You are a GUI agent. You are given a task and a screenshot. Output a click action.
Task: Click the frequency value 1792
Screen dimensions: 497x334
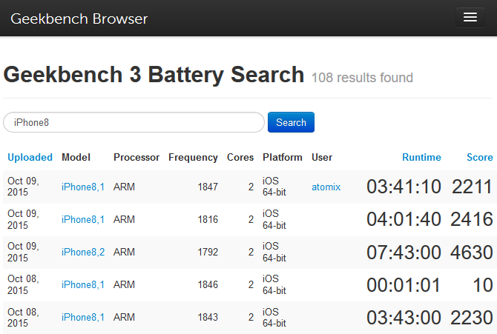coord(208,252)
